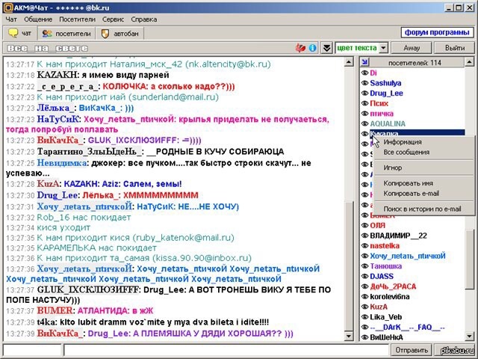The height and width of the screenshot is (359, 478).
Task: Toggle the eye icon next to Drug_Lee
Action: coord(364,93)
